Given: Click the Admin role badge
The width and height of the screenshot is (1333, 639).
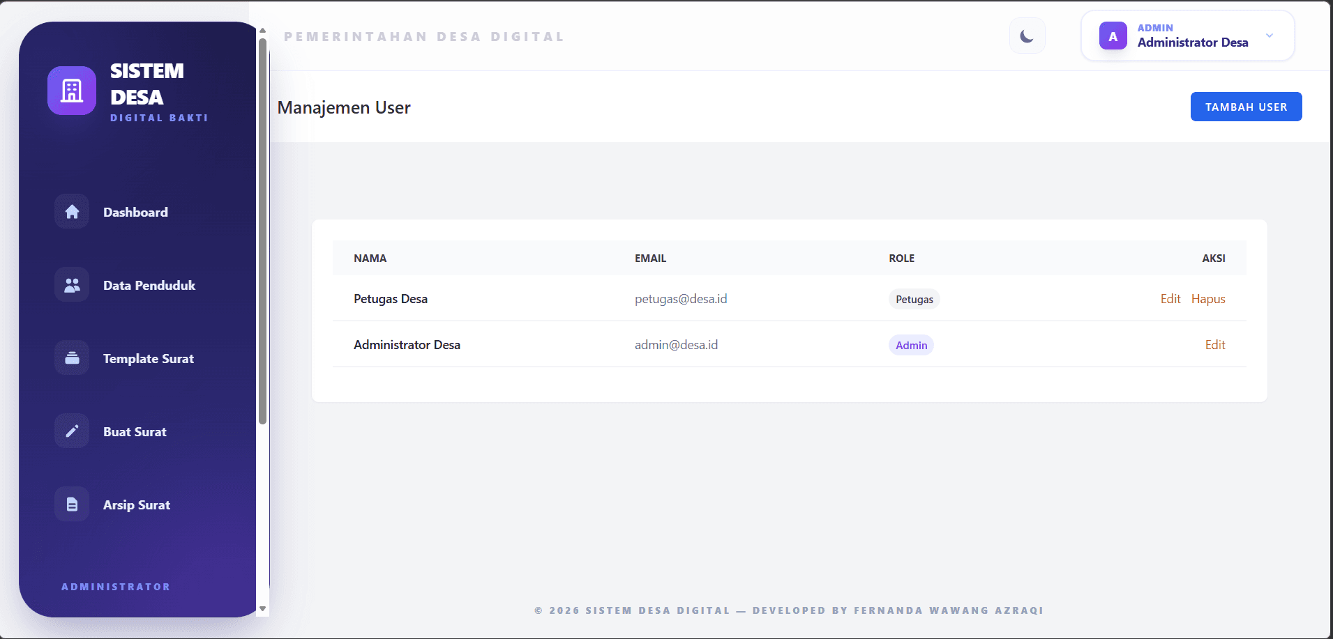Looking at the screenshot, I should coord(911,345).
